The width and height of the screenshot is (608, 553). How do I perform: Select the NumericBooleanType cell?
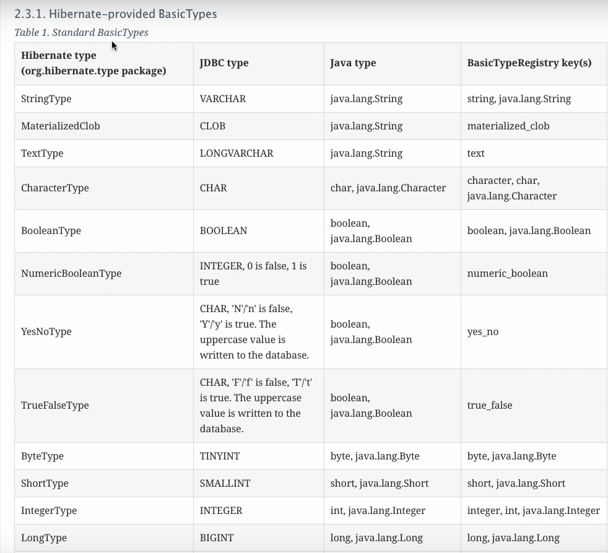pyautogui.click(x=104, y=273)
